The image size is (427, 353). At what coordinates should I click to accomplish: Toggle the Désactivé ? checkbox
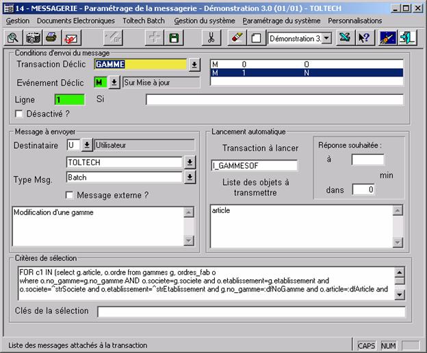click(19, 113)
